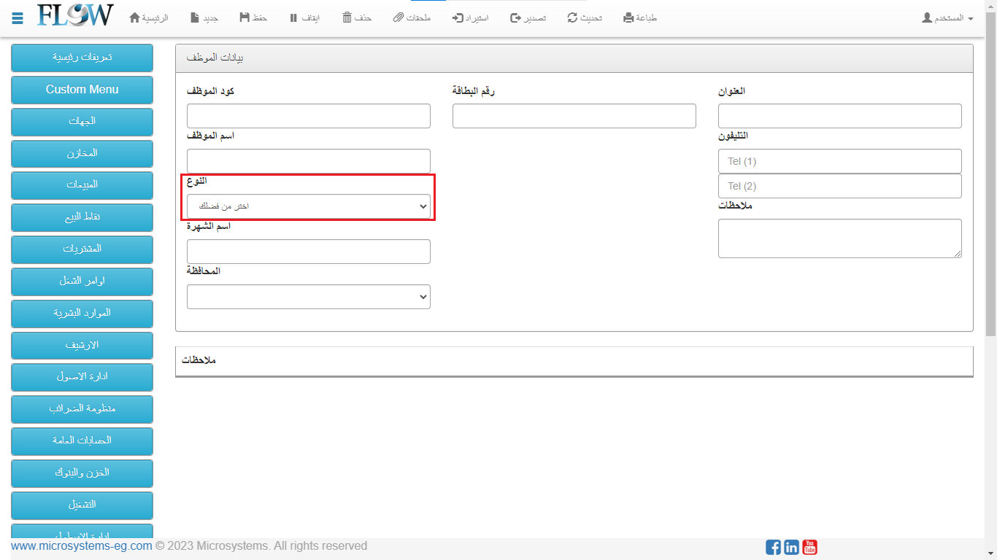
Task: Click the Home (الرئيسية) house icon
Action: 135,17
